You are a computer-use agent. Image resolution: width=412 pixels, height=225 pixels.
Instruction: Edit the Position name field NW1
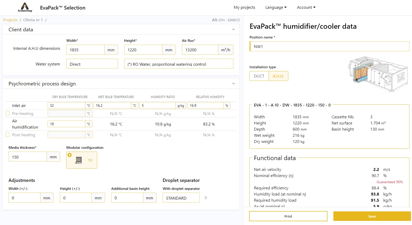tap(329, 46)
